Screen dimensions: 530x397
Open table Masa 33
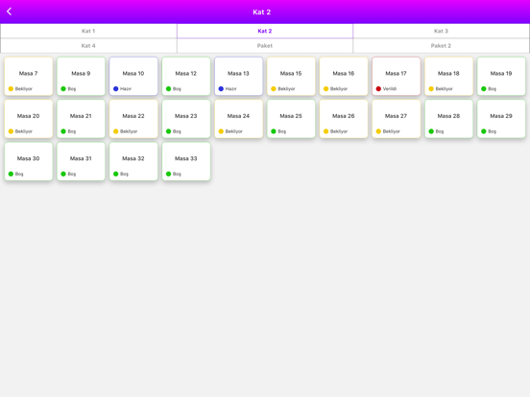tap(186, 161)
